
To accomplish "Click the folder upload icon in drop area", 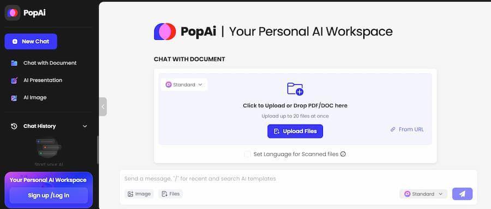I will (x=295, y=89).
